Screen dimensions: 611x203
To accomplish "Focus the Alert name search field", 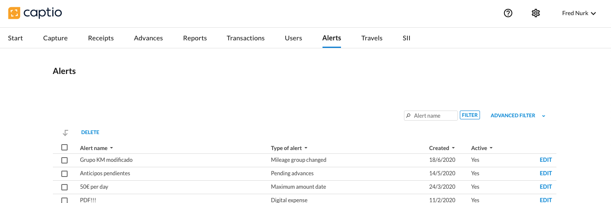I will 434,116.
